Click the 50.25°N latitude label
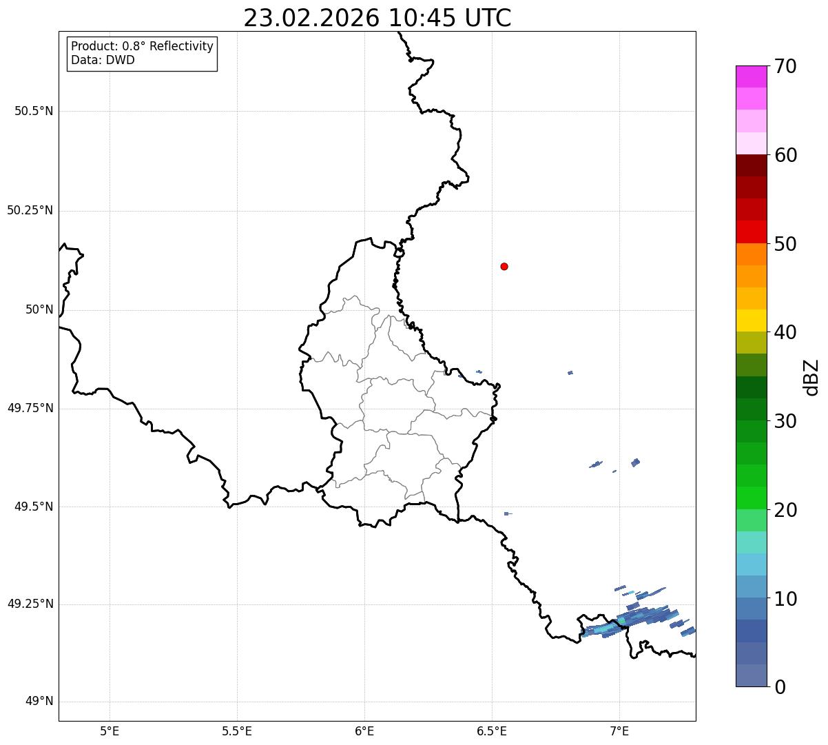828x745 pixels. click(x=30, y=210)
